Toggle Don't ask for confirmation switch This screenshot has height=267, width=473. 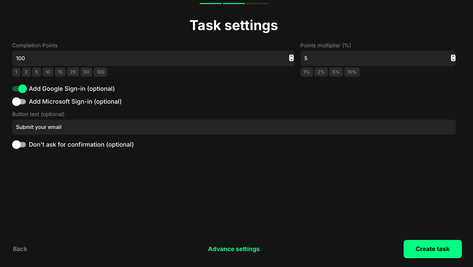click(x=19, y=145)
